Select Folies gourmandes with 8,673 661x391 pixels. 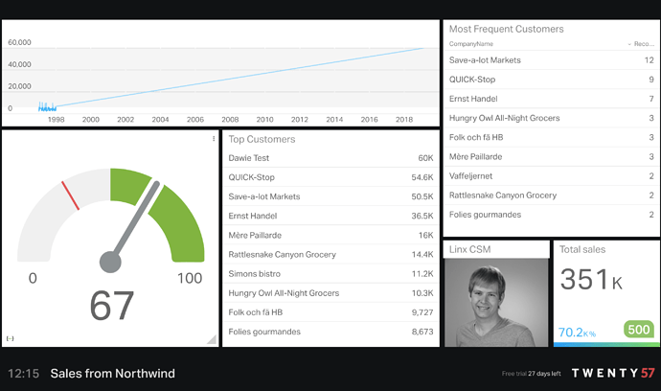coord(330,332)
